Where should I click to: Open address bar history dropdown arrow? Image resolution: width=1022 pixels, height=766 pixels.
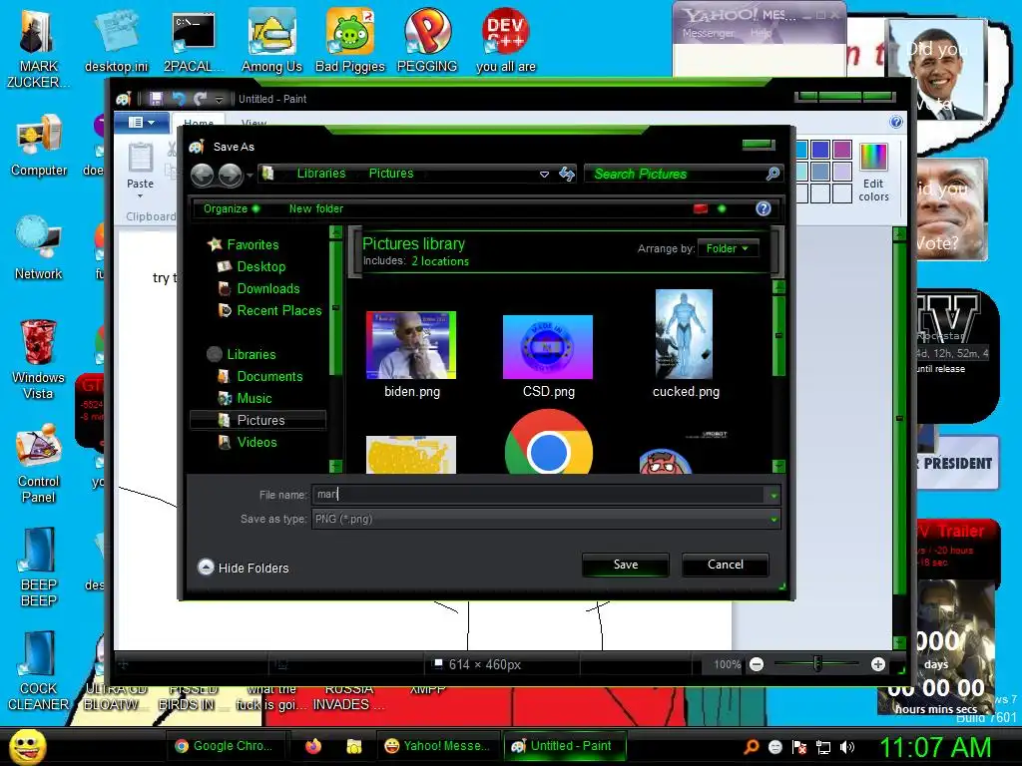tap(544, 174)
